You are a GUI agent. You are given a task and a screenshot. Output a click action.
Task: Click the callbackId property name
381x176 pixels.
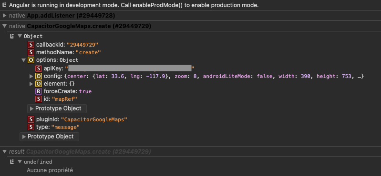[x=51, y=45]
